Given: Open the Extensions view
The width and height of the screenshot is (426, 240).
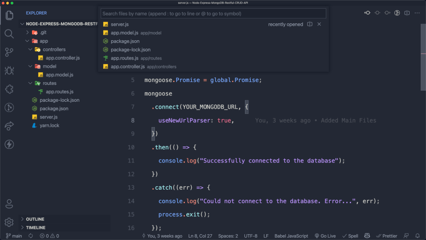Looking at the screenshot, I should [x=9, y=89].
